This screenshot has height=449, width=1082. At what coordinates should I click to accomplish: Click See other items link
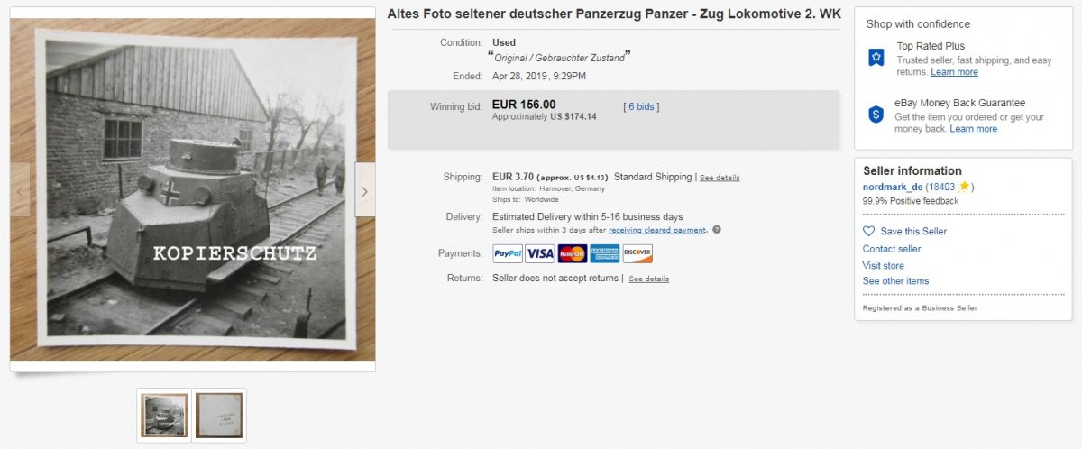[x=895, y=281]
